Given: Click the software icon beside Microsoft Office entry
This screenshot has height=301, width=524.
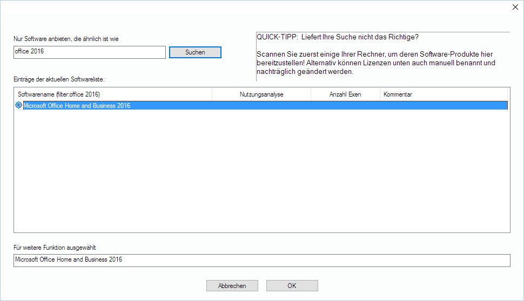Looking at the screenshot, I should pos(19,105).
